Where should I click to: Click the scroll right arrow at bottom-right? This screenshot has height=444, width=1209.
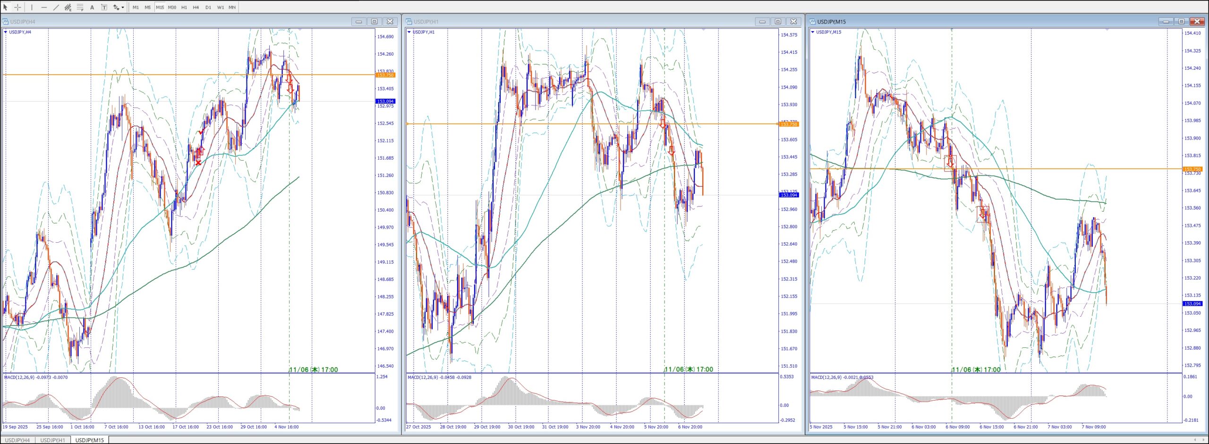click(x=1203, y=440)
